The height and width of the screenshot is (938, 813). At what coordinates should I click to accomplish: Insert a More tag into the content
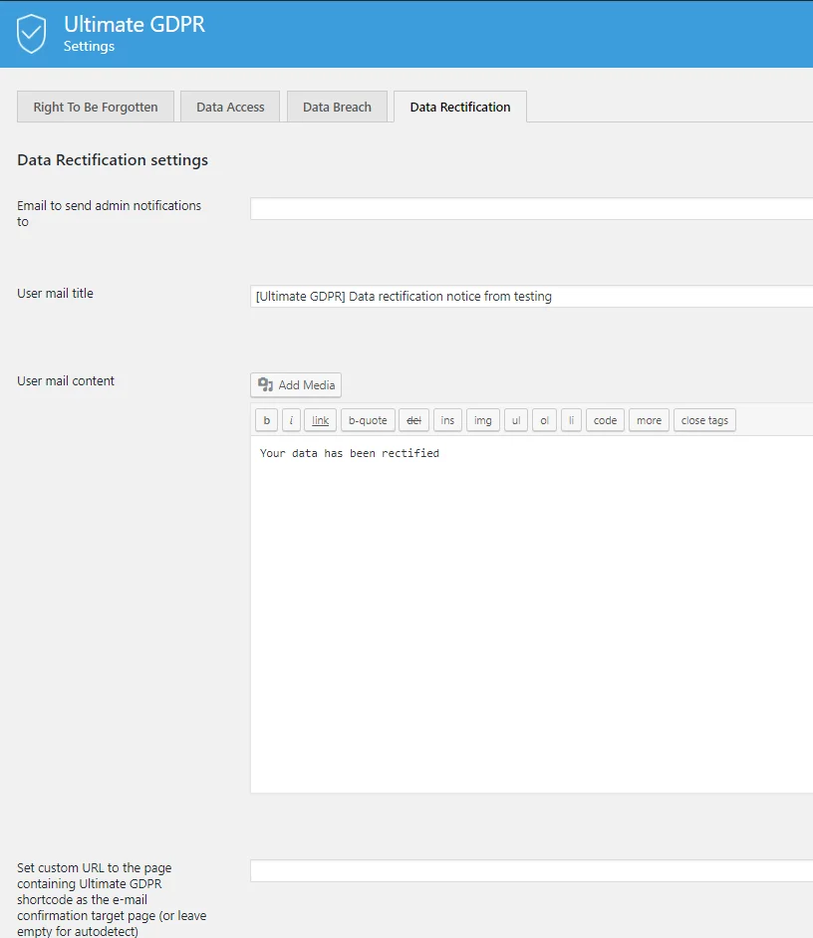pos(649,420)
